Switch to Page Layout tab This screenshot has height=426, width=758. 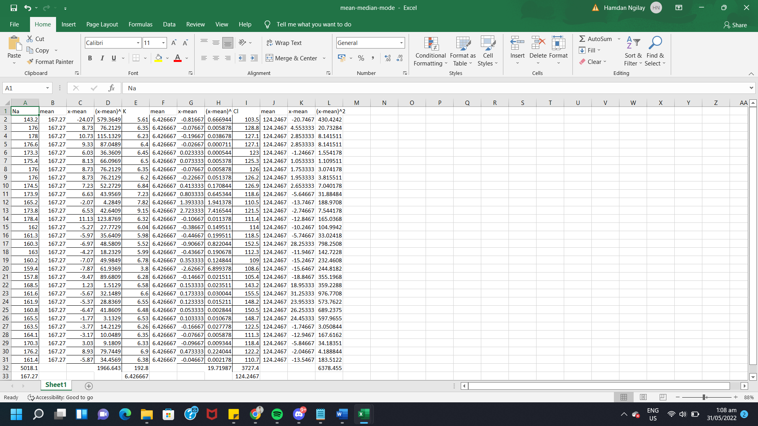click(102, 24)
